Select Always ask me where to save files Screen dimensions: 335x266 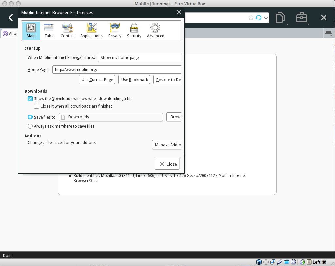(x=30, y=126)
